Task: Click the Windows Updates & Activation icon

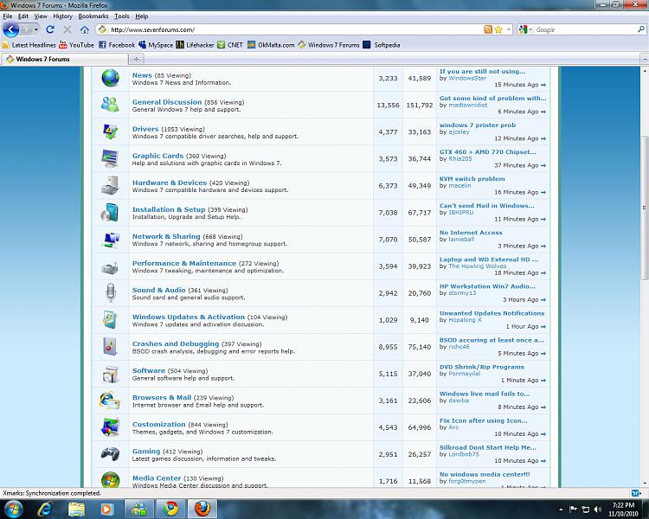Action: coord(111,319)
